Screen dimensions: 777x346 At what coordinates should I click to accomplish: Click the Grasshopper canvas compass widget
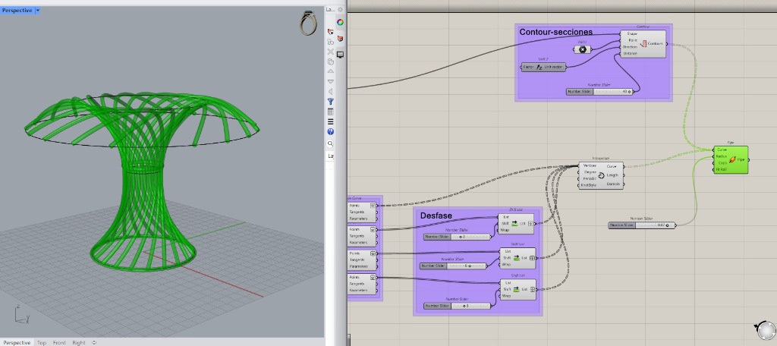(765, 329)
